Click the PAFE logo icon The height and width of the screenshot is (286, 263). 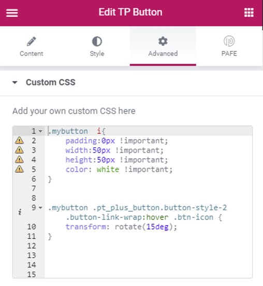[229, 41]
